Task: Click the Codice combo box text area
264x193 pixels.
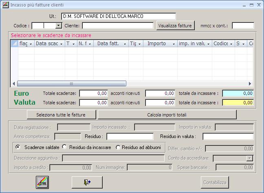Action: (x=44, y=26)
